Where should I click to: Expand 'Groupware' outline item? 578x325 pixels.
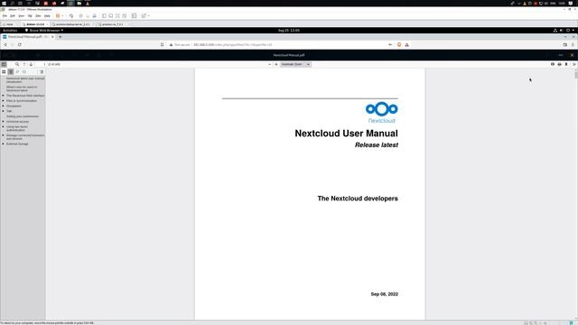point(4,106)
